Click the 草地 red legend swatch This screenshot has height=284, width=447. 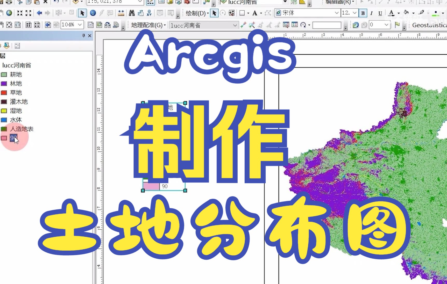[4, 93]
